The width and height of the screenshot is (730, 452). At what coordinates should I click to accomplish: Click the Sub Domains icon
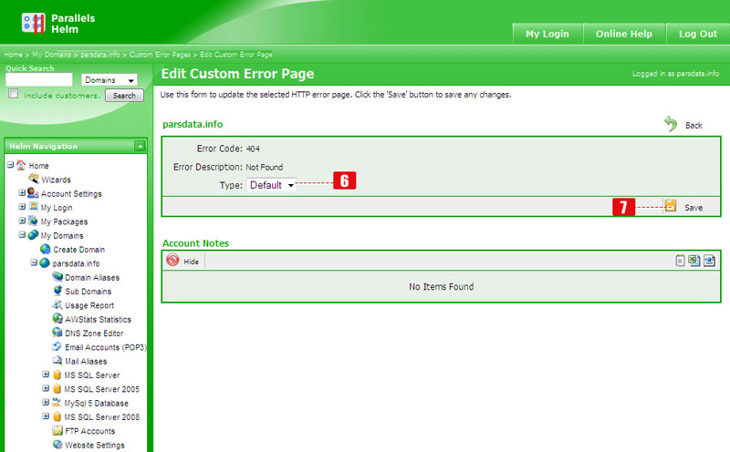(57, 291)
